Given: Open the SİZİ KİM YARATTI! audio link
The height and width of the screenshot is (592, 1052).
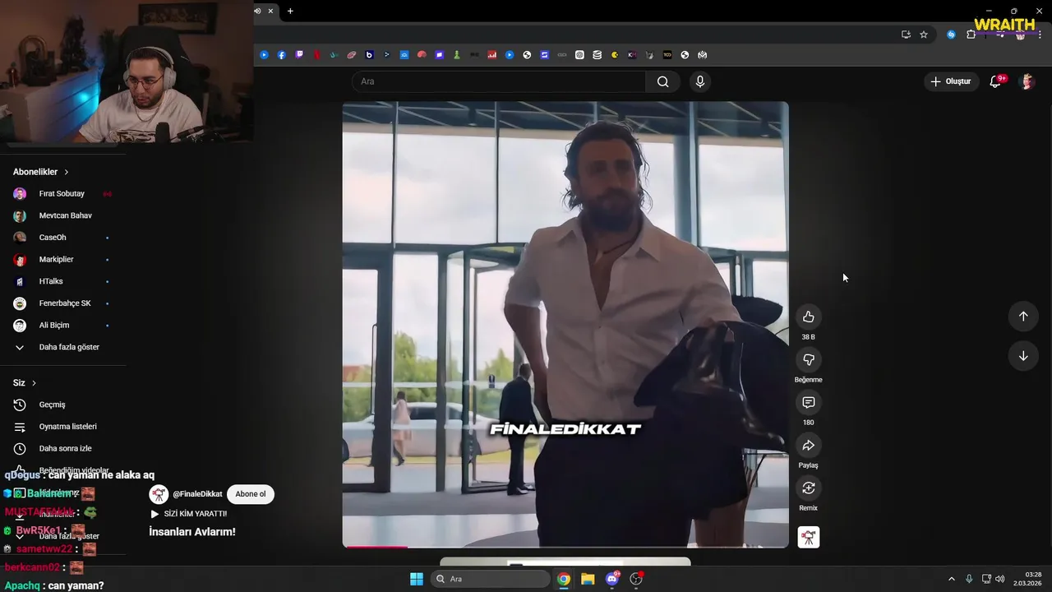Looking at the screenshot, I should pos(195,514).
